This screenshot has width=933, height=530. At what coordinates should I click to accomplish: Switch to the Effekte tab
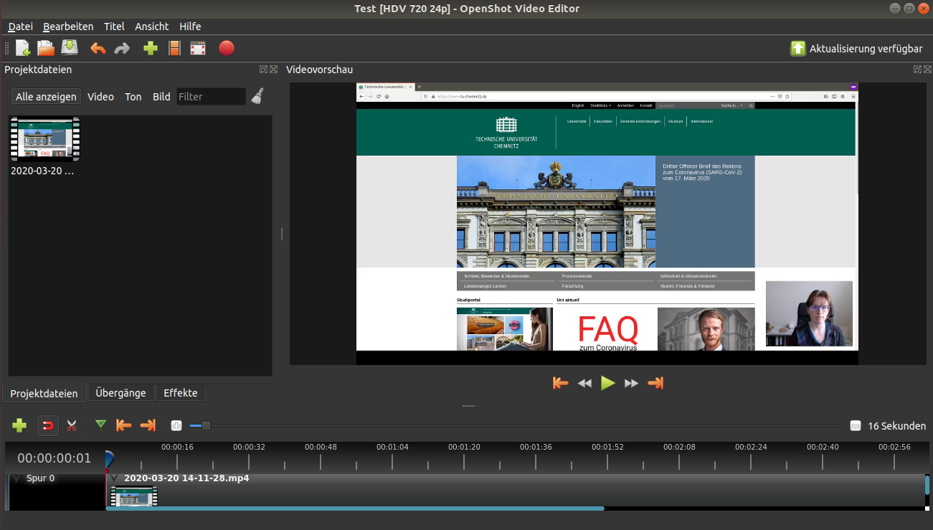[180, 393]
